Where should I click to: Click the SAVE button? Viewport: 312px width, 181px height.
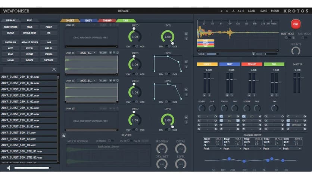pos(263,11)
